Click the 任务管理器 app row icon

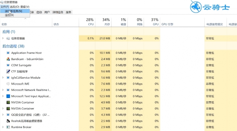(x=8, y=39)
